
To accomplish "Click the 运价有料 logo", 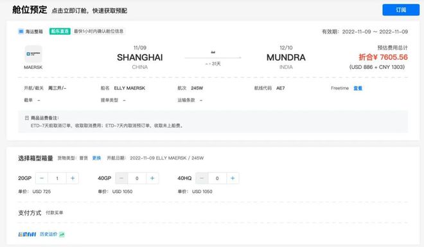I will [x=27, y=234].
